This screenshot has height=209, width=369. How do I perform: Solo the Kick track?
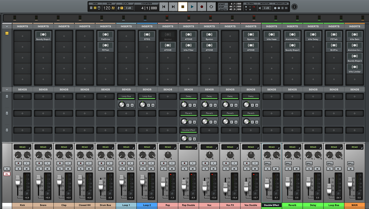(x=18, y=169)
